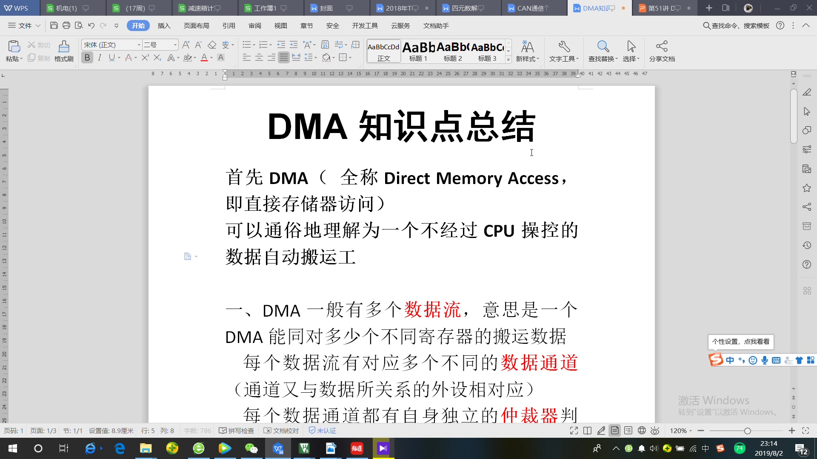Viewport: 817px width, 459px height.
Task: Decrease paragraph indent
Action: (281, 45)
